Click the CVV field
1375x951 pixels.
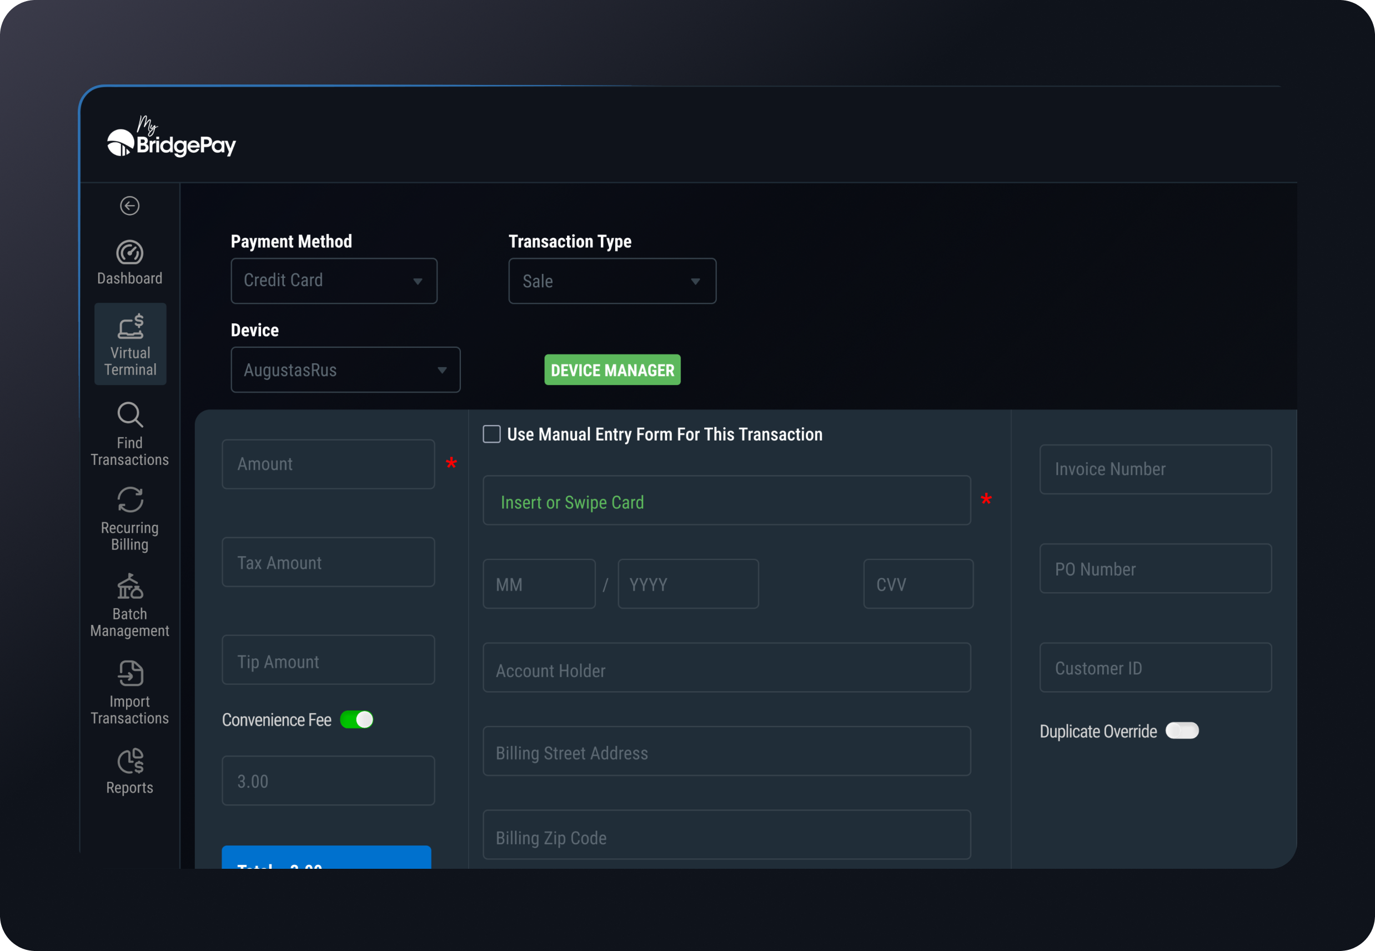click(x=917, y=583)
